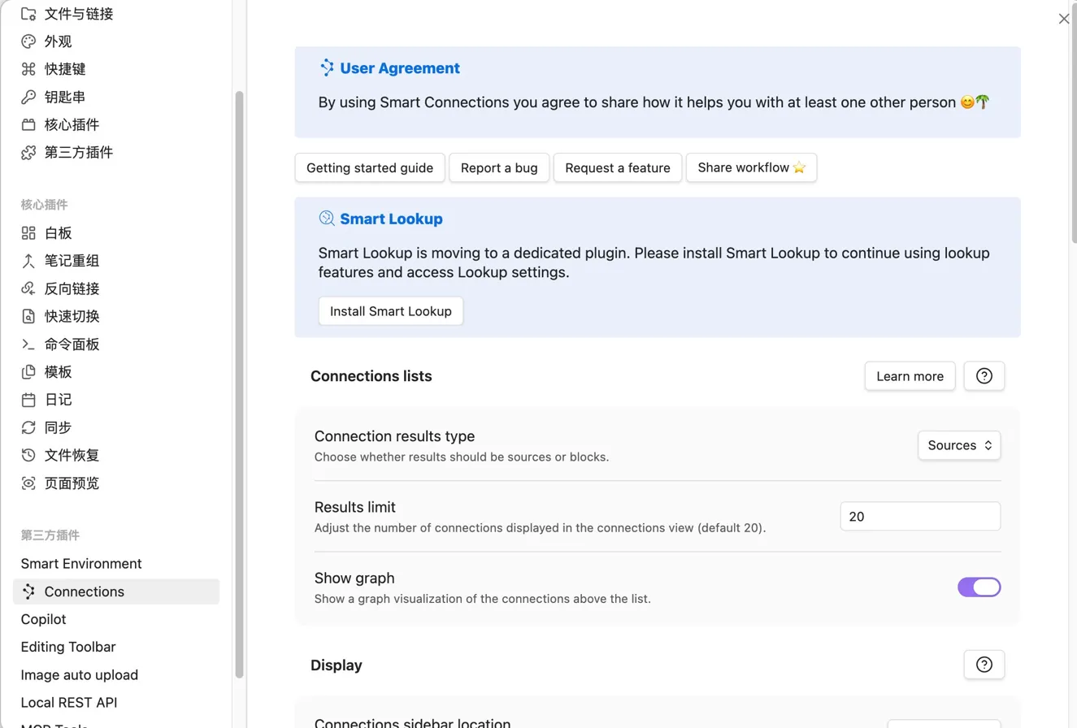Click the command icon beside 快捷键
Image resolution: width=1077 pixels, height=728 pixels.
pyautogui.click(x=28, y=69)
